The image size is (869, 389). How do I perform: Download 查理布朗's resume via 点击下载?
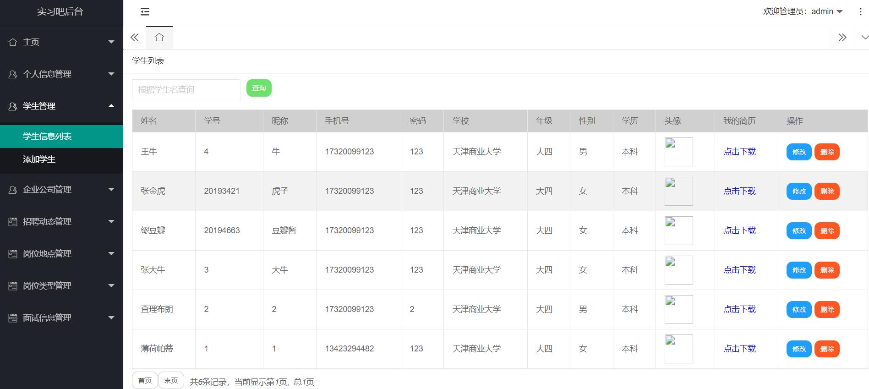tap(739, 309)
